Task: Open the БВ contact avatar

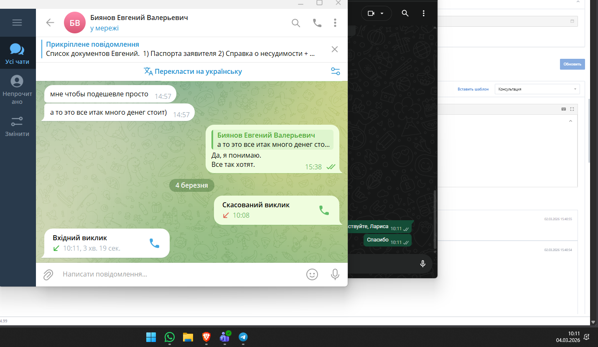Action: point(74,23)
